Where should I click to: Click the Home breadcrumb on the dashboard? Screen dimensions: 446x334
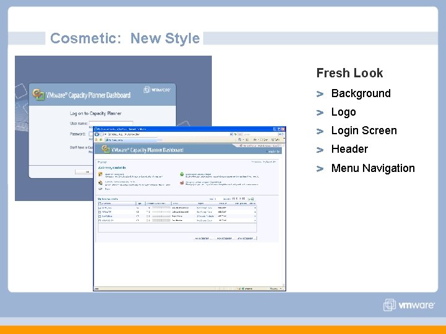coord(102,162)
